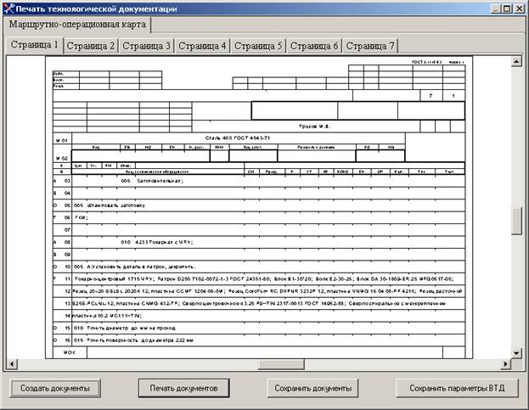Click the vertical scrollbar down arrow
Screen dimensions: 529x410
tap(516, 353)
